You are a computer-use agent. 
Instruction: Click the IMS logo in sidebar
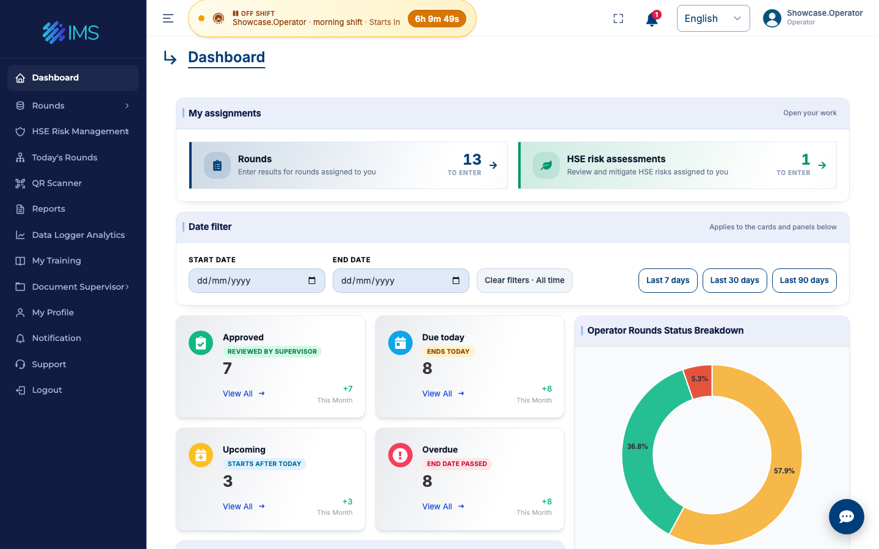coord(71,32)
